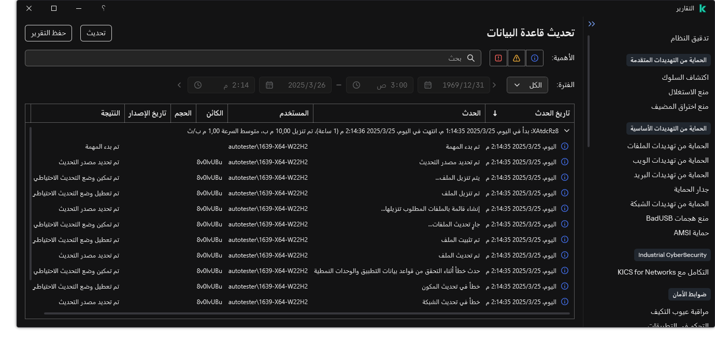Click the clock icon beside time 3:00
The width and height of the screenshot is (715, 344).
356,85
